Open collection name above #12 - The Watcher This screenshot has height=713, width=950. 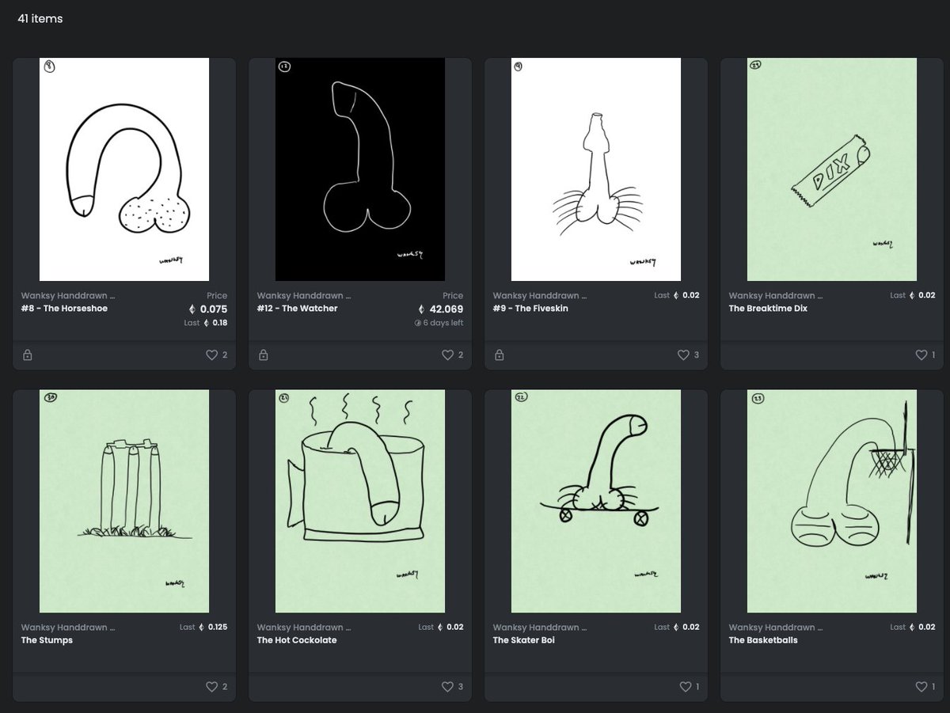[x=304, y=296]
